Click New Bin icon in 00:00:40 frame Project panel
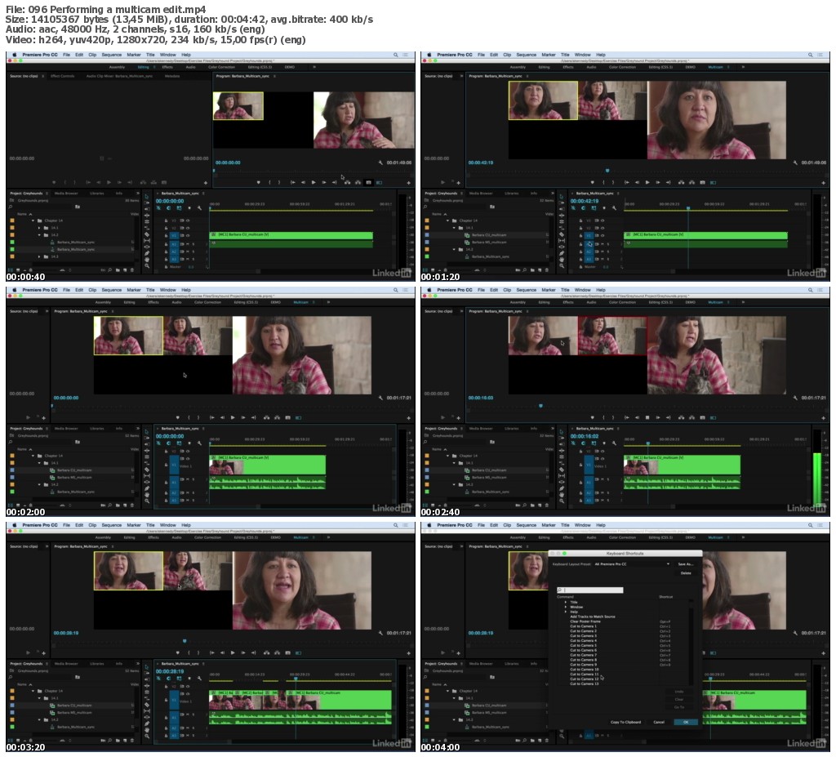Image resolution: width=836 pixels, height=757 pixels. [118, 270]
